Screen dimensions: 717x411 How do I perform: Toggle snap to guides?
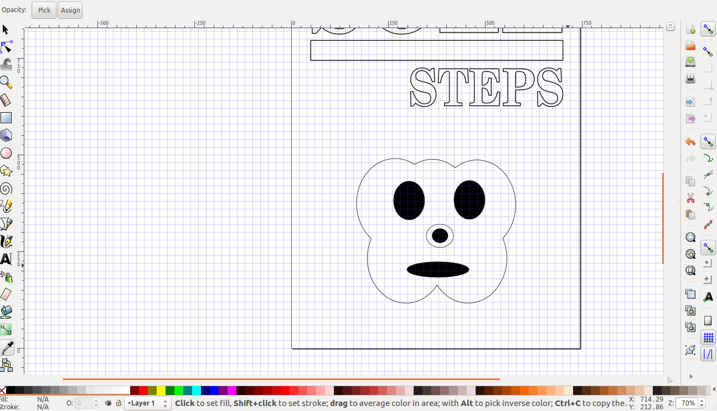708,354
